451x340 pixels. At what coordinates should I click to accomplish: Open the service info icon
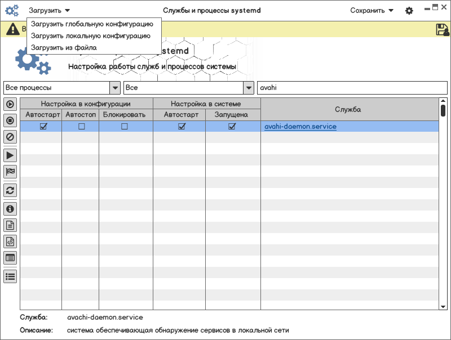pos(10,209)
